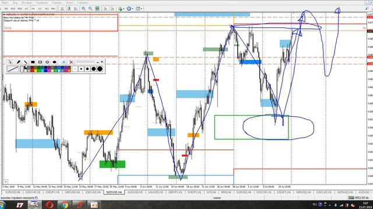Viewport: 373px width, 209px height.
Task: Toggle the chart shift button
Action: click(x=112, y=9)
